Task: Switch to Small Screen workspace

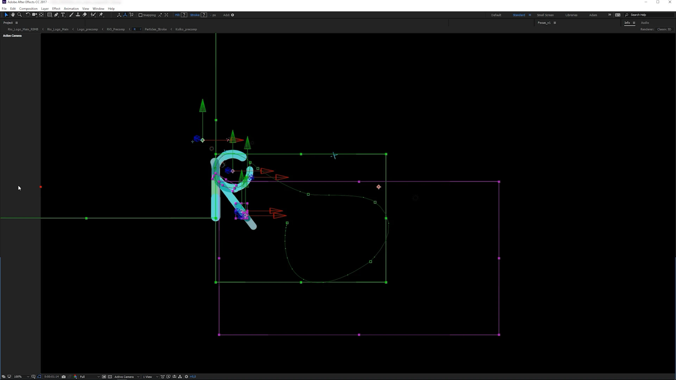Action: tap(545, 15)
